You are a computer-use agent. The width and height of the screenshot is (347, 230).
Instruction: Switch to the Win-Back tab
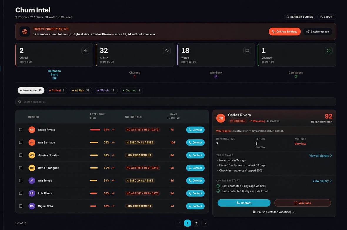216,75
